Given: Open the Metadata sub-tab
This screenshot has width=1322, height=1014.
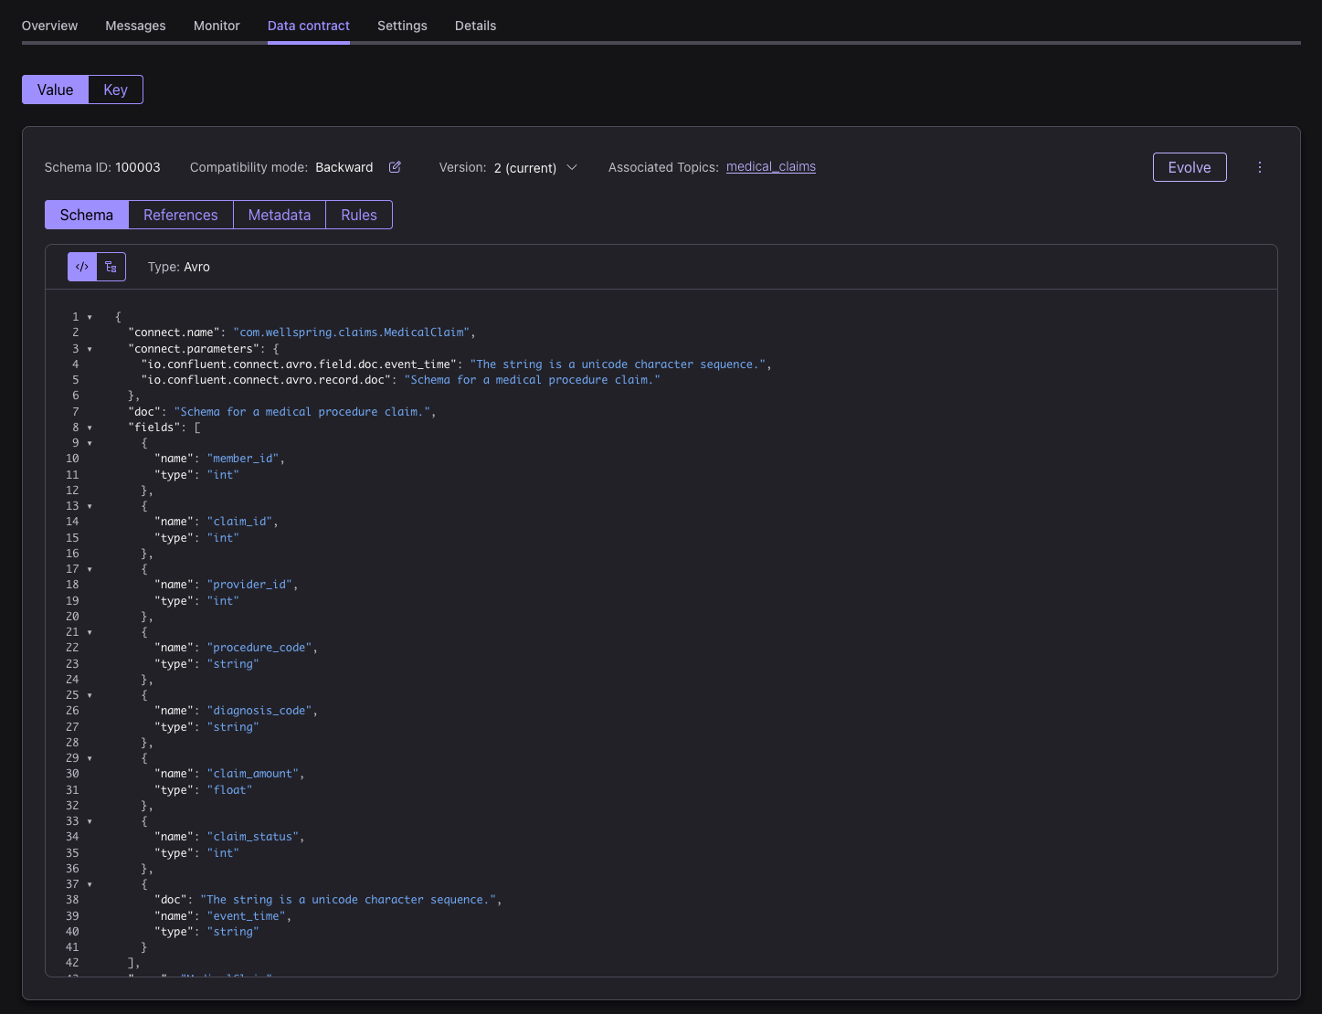Looking at the screenshot, I should 280,215.
